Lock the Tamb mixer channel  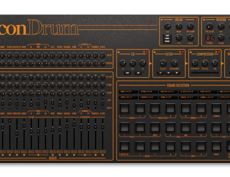74,154
